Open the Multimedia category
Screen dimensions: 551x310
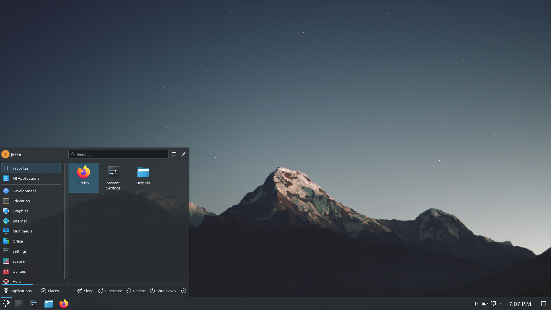pyautogui.click(x=31, y=231)
